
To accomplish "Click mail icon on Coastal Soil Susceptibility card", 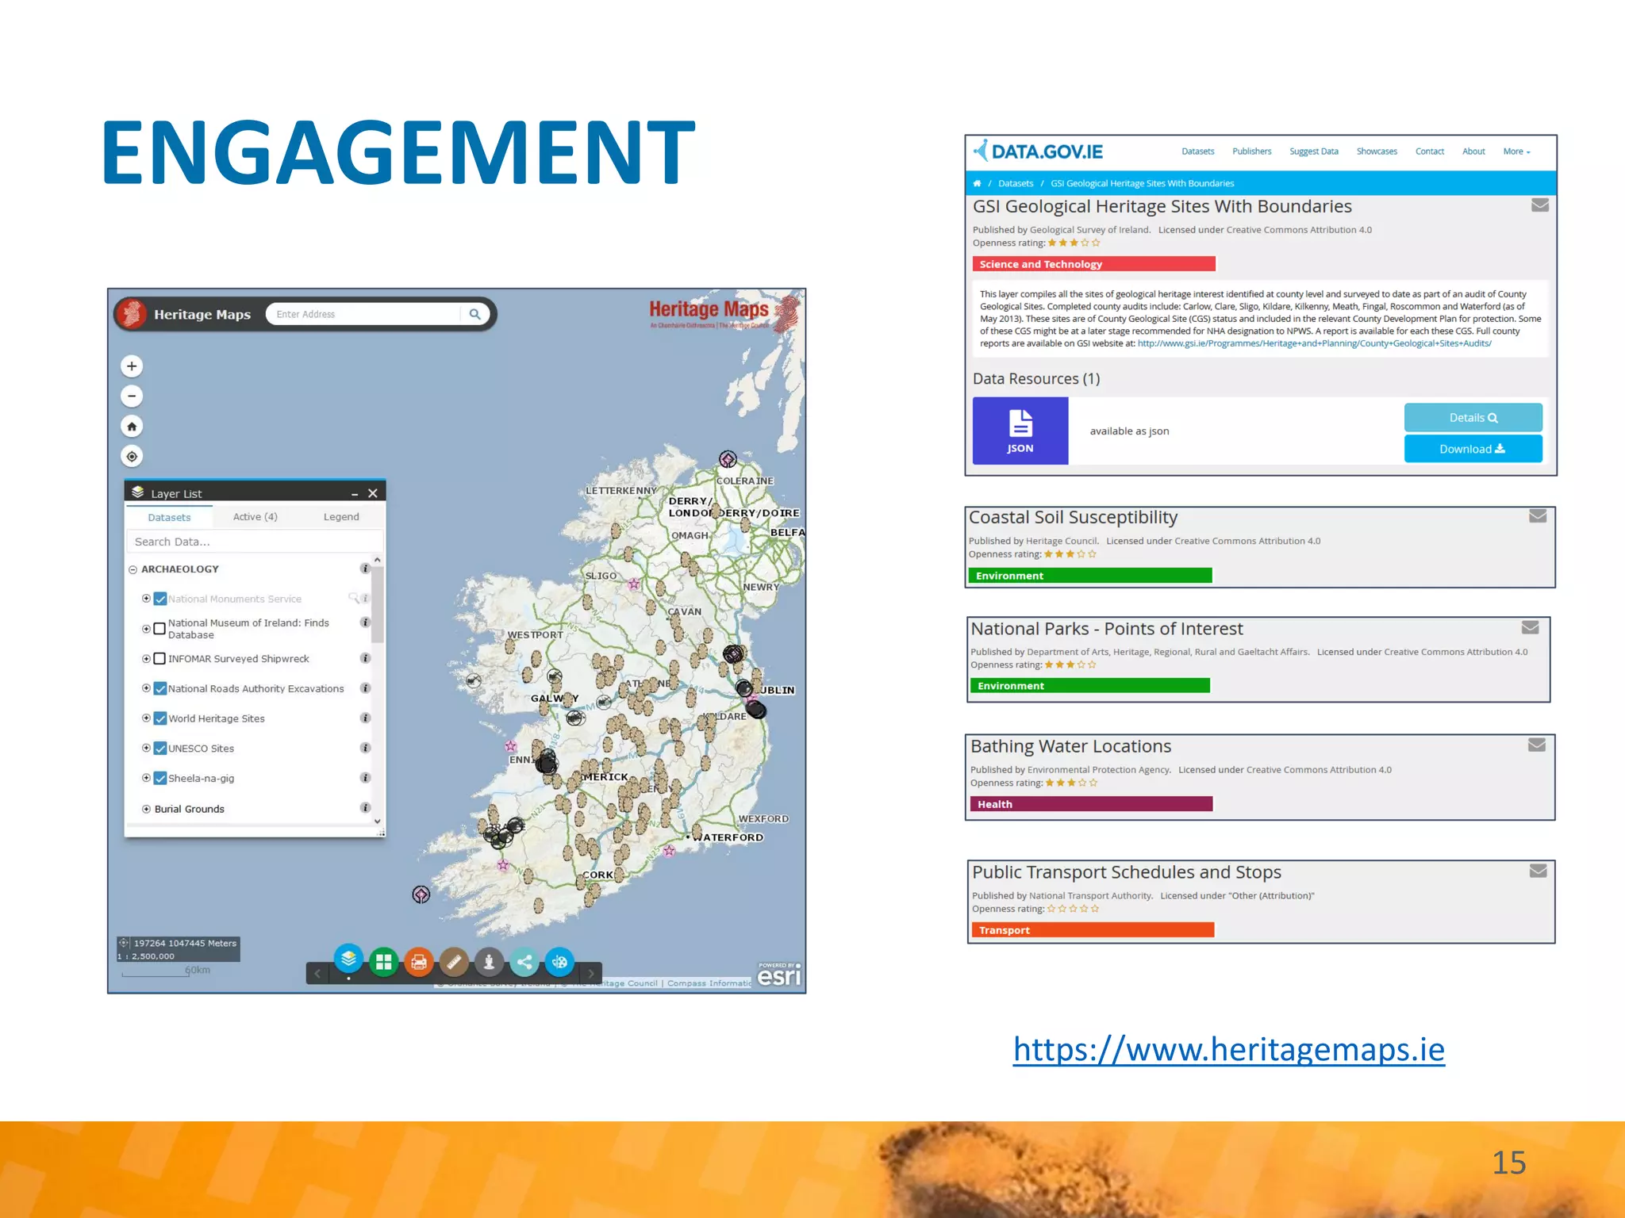I will tap(1538, 516).
